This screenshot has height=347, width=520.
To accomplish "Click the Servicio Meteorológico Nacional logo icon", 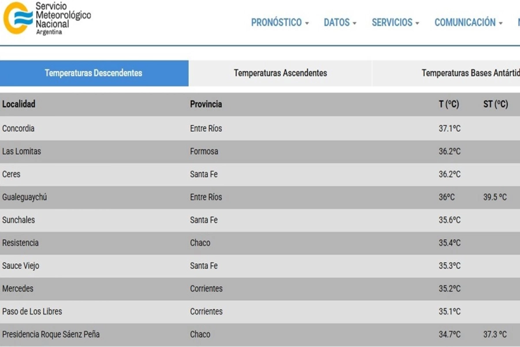I will coord(18,17).
